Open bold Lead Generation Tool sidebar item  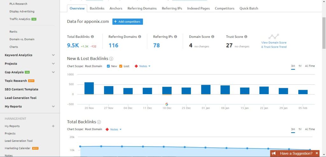(x=21, y=98)
